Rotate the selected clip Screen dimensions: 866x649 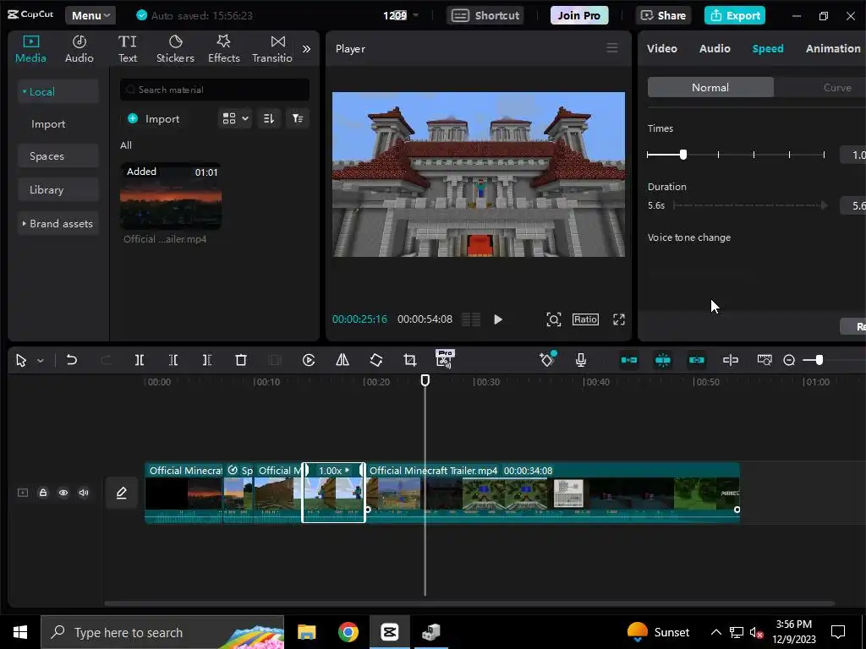pos(376,360)
